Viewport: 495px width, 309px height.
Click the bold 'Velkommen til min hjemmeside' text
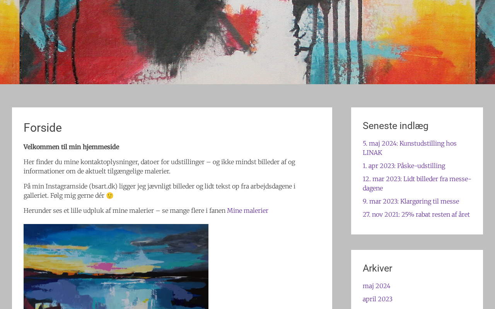(71, 147)
